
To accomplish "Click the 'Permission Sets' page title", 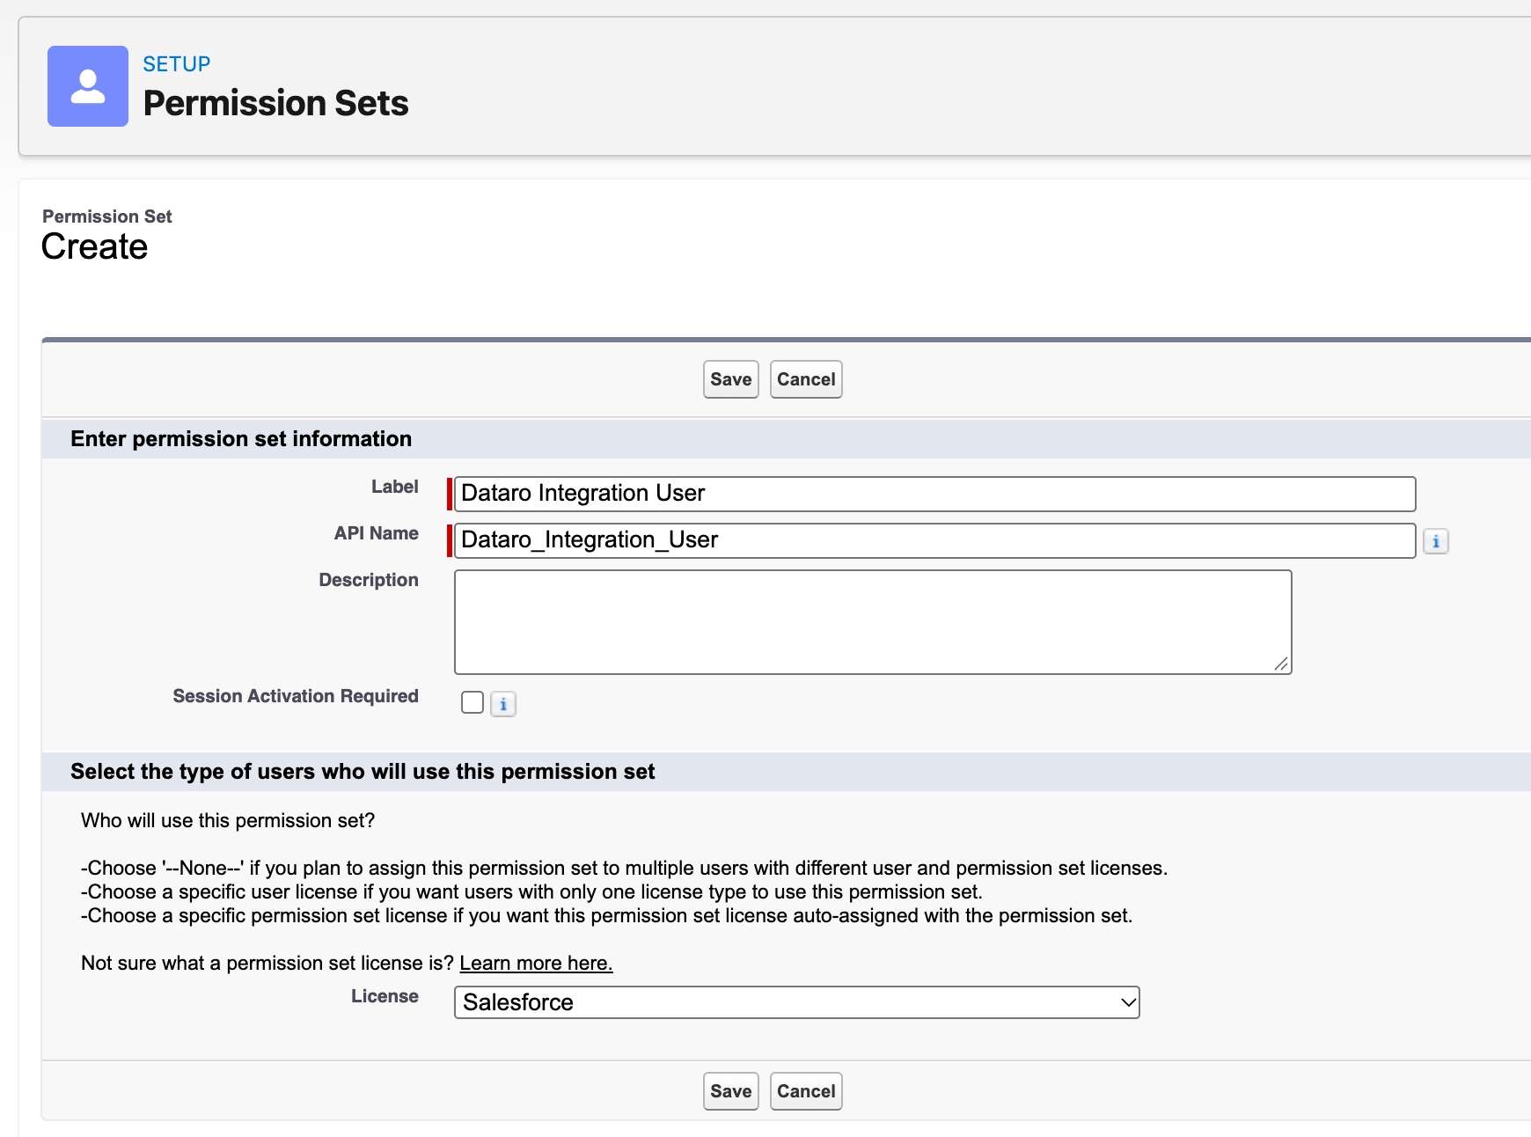I will (276, 103).
